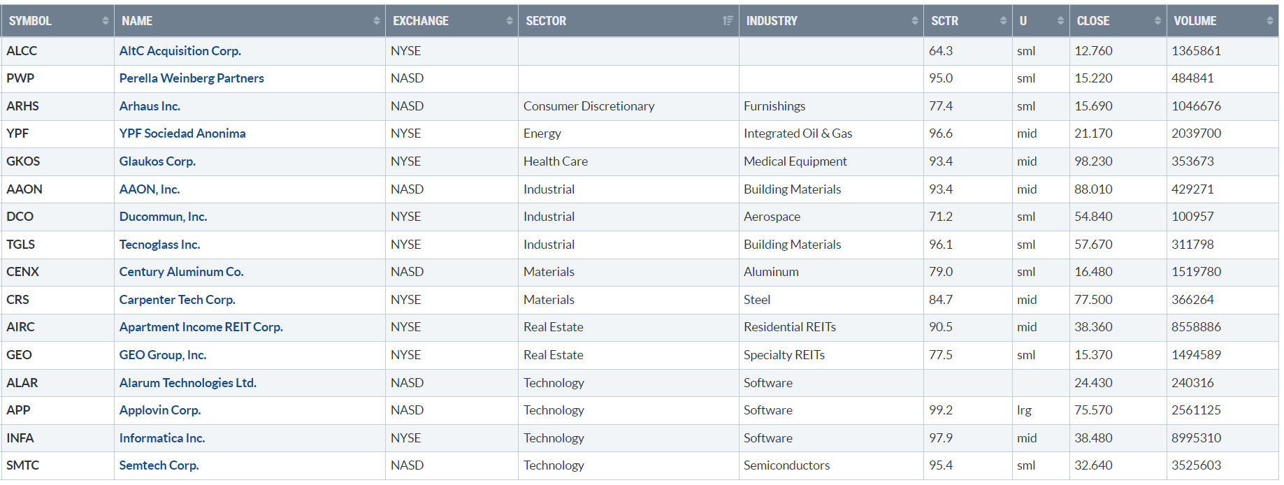Click the sort arrows in SCTR header
The image size is (1284, 485).
tap(1004, 21)
